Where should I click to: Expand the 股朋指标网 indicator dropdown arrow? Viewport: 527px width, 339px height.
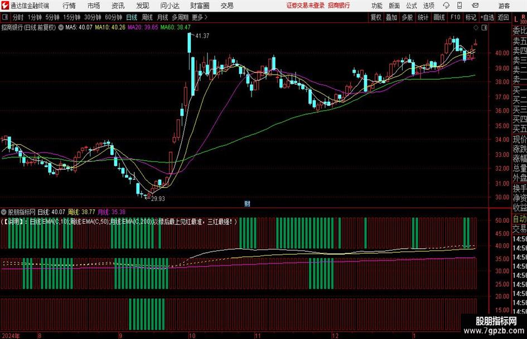pos(4,212)
